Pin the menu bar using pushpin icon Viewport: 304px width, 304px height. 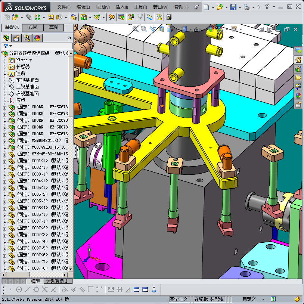[x=196, y=7]
